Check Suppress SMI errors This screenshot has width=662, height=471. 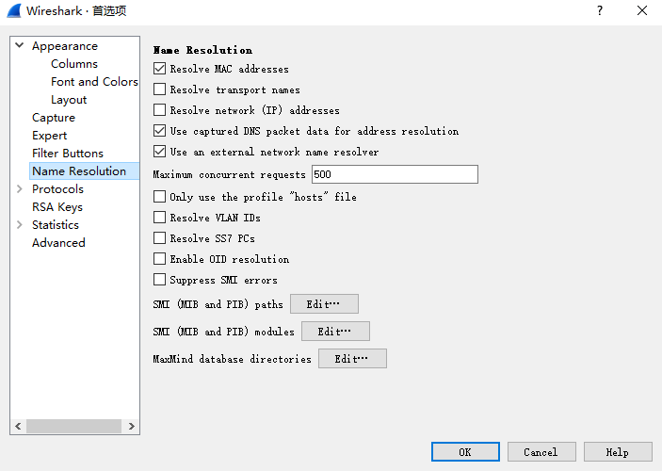[x=159, y=279]
